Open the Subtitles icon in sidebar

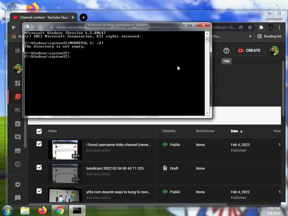pos(18,151)
